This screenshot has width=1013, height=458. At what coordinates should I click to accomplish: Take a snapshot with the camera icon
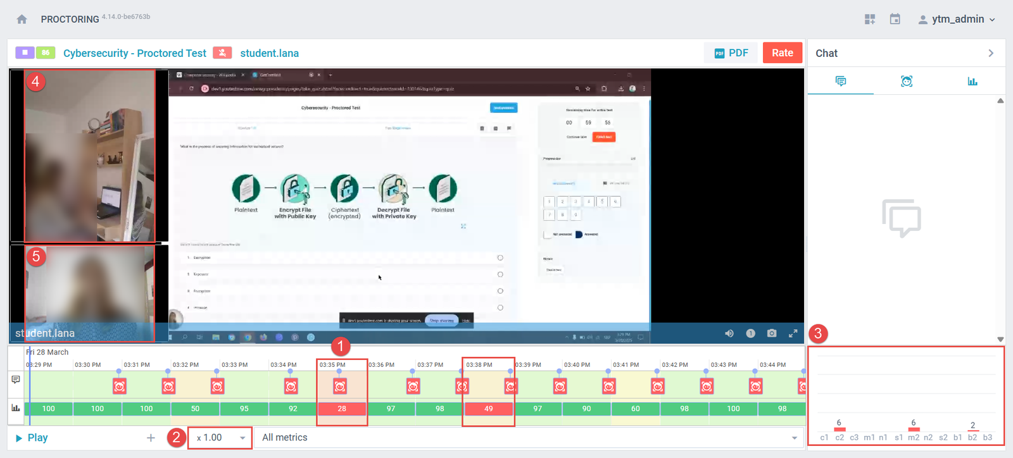click(x=771, y=333)
